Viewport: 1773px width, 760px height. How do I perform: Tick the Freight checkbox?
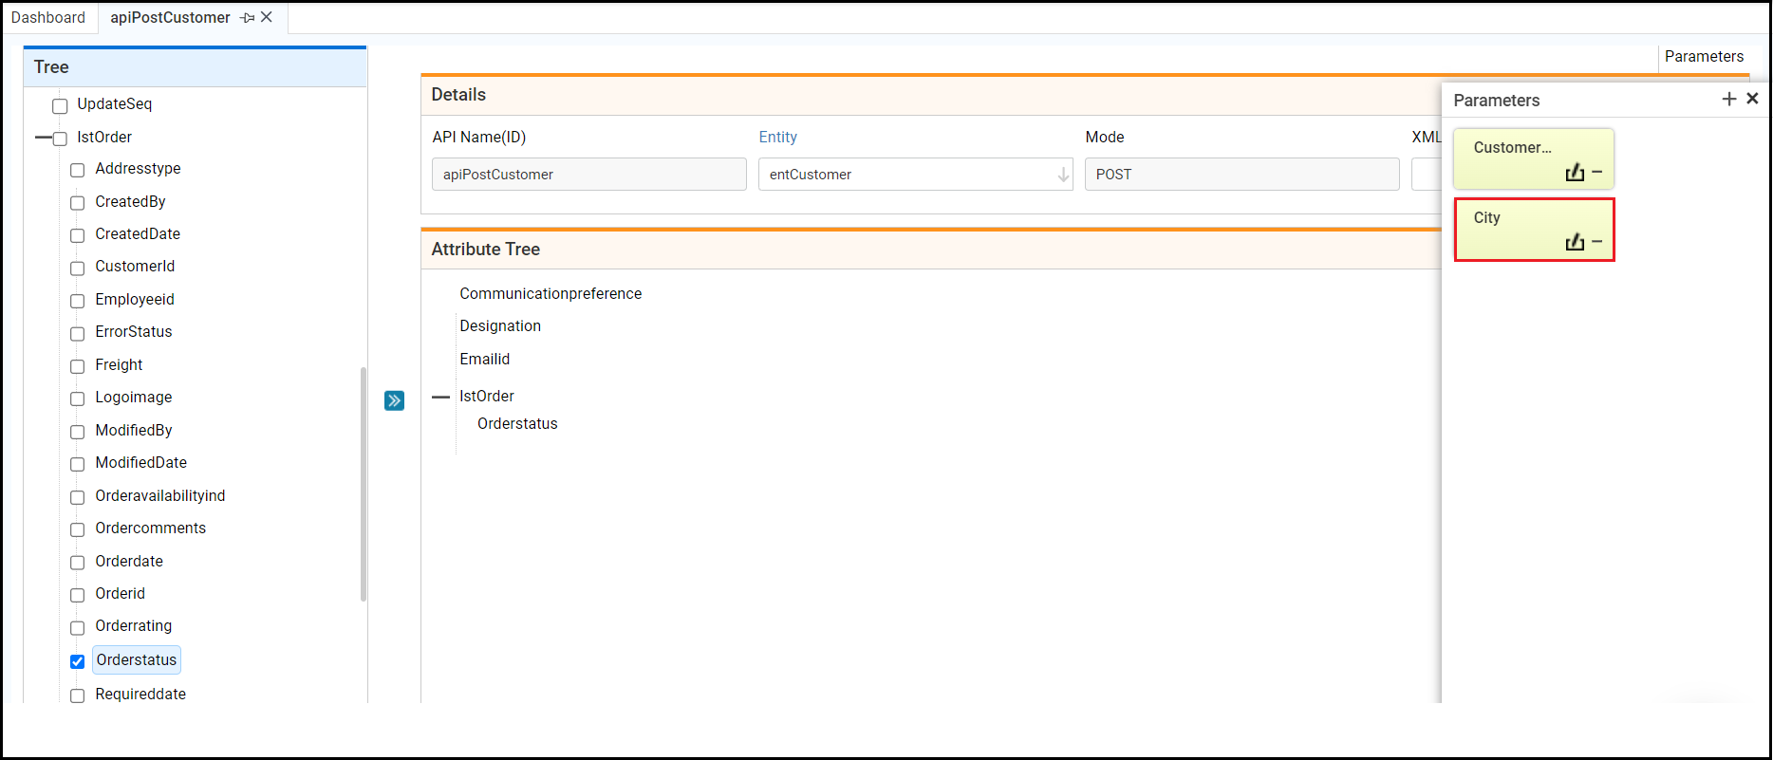(x=78, y=366)
